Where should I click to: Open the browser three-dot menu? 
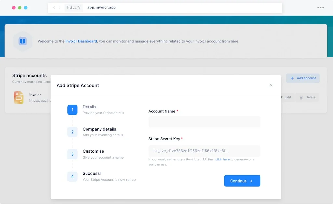[320, 7]
